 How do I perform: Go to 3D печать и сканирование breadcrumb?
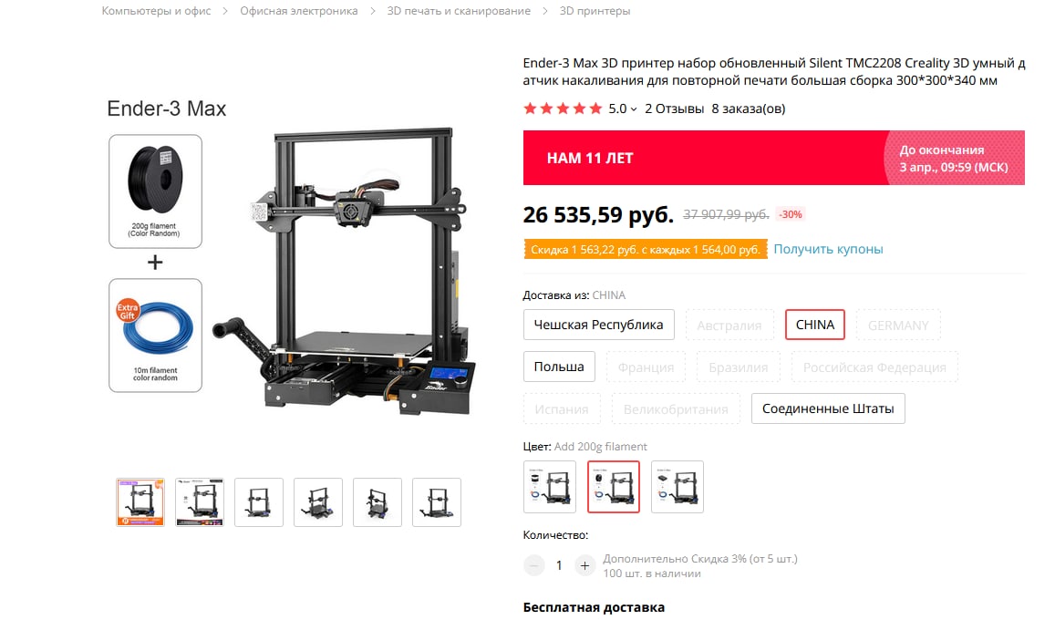pyautogui.click(x=459, y=11)
